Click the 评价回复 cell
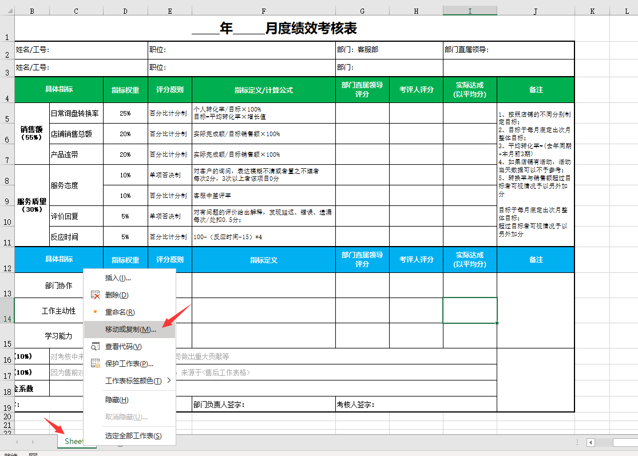Screen dimensions: 638x456 77,216
